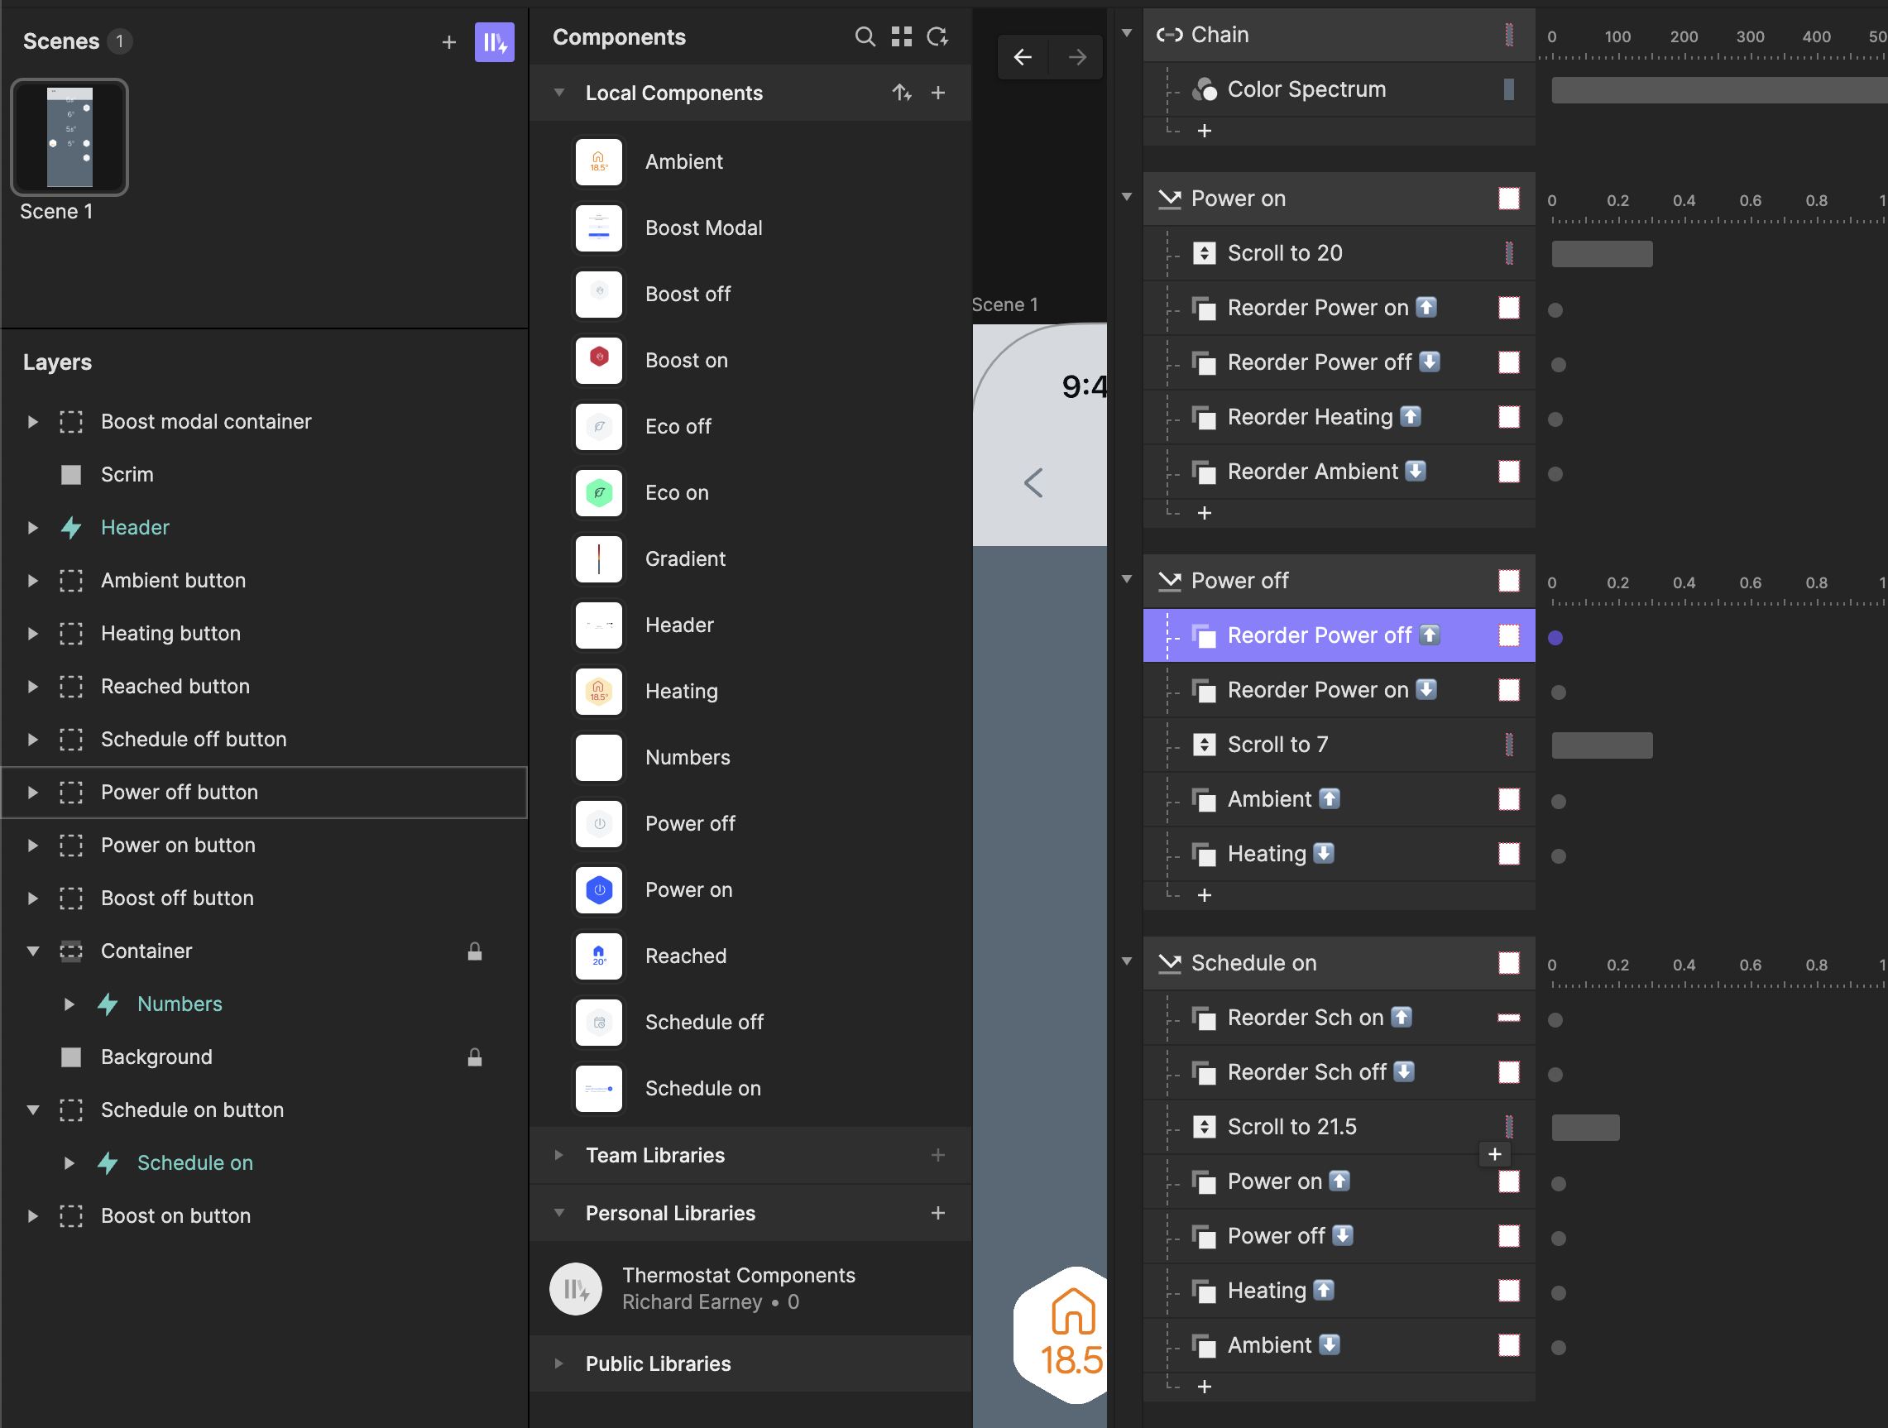The height and width of the screenshot is (1428, 1888).
Task: Click the Heating component icon
Action: click(x=598, y=691)
